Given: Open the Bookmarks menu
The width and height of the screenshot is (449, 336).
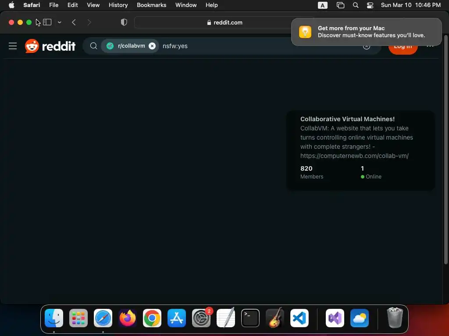Looking at the screenshot, I should (x=151, y=5).
